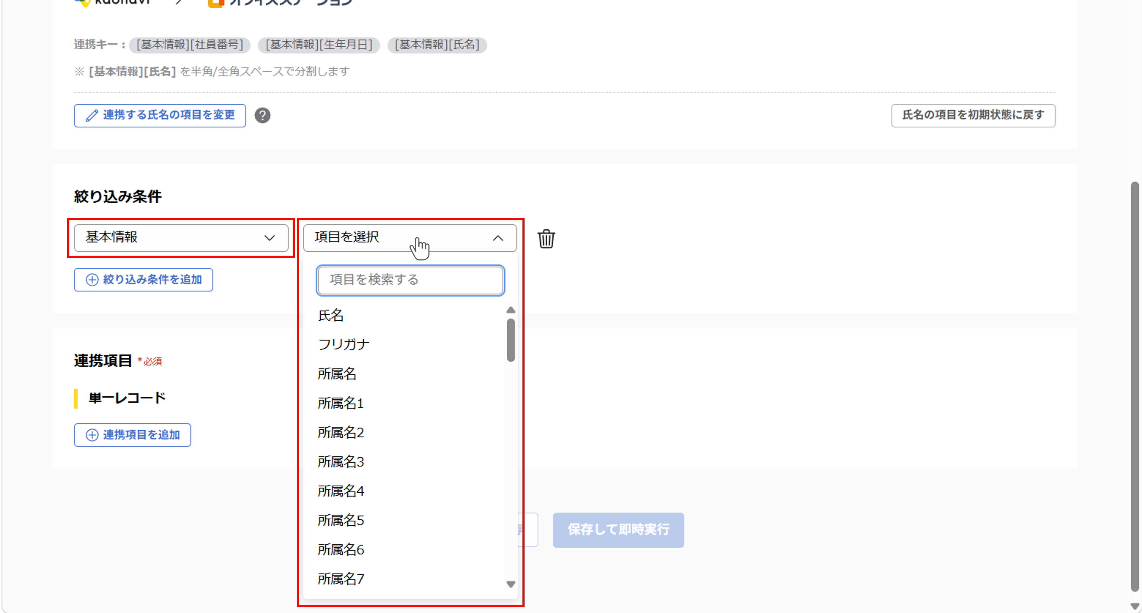Click 氏名の項目を初期状態に戻す button
Viewport: 1142px width, 613px height.
(973, 115)
